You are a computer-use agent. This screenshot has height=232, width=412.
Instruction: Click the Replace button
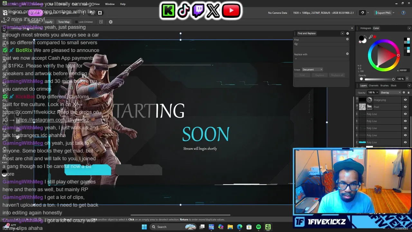point(320,75)
